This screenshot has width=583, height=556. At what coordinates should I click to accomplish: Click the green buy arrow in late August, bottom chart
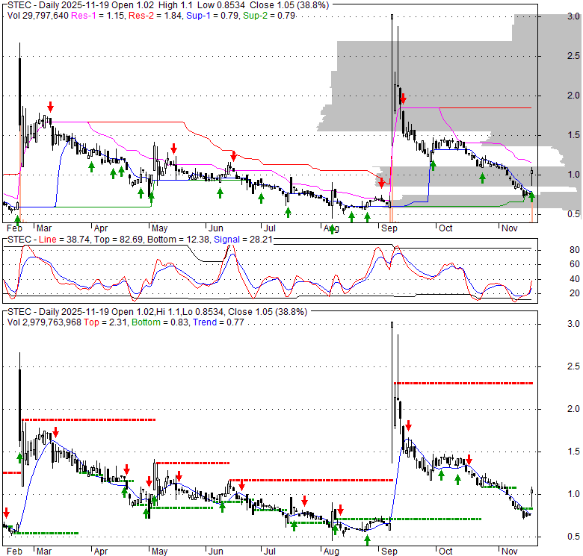[367, 540]
